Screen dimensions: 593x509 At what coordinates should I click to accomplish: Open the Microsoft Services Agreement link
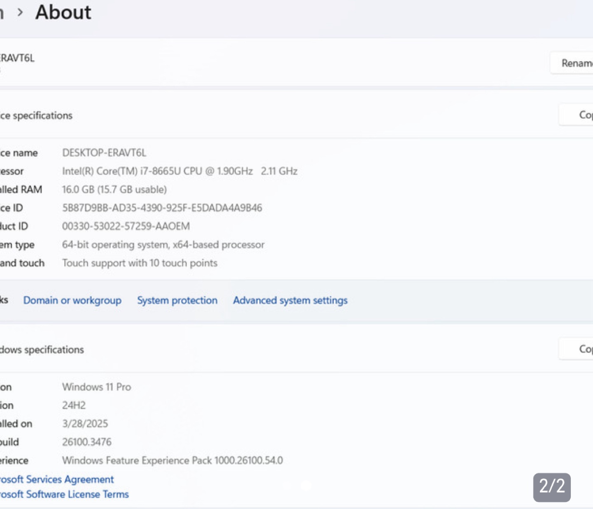point(56,479)
